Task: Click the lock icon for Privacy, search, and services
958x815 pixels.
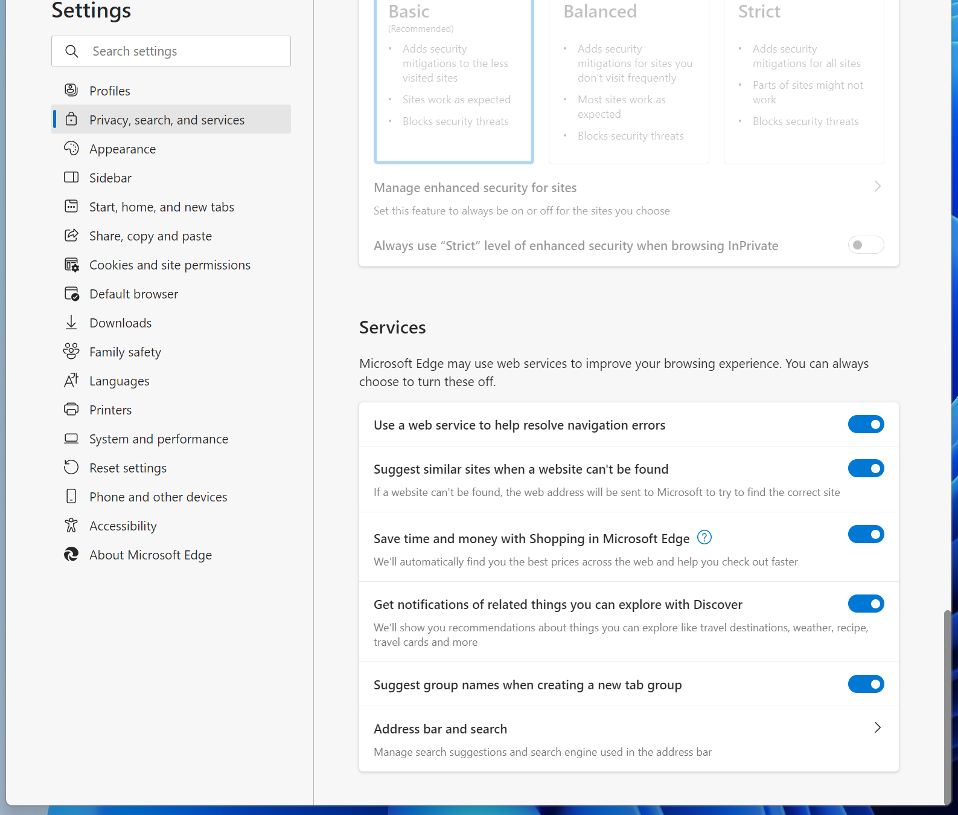Action: pyautogui.click(x=71, y=120)
